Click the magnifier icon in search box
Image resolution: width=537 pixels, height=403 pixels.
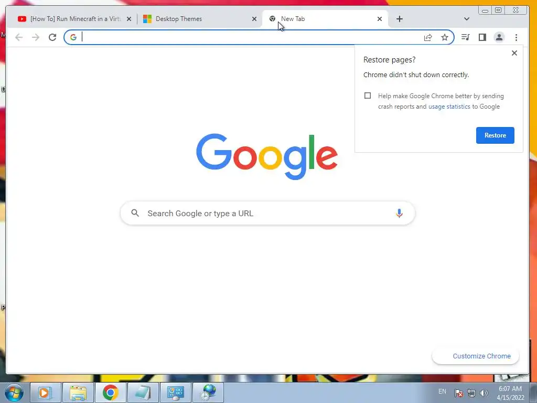pyautogui.click(x=135, y=213)
